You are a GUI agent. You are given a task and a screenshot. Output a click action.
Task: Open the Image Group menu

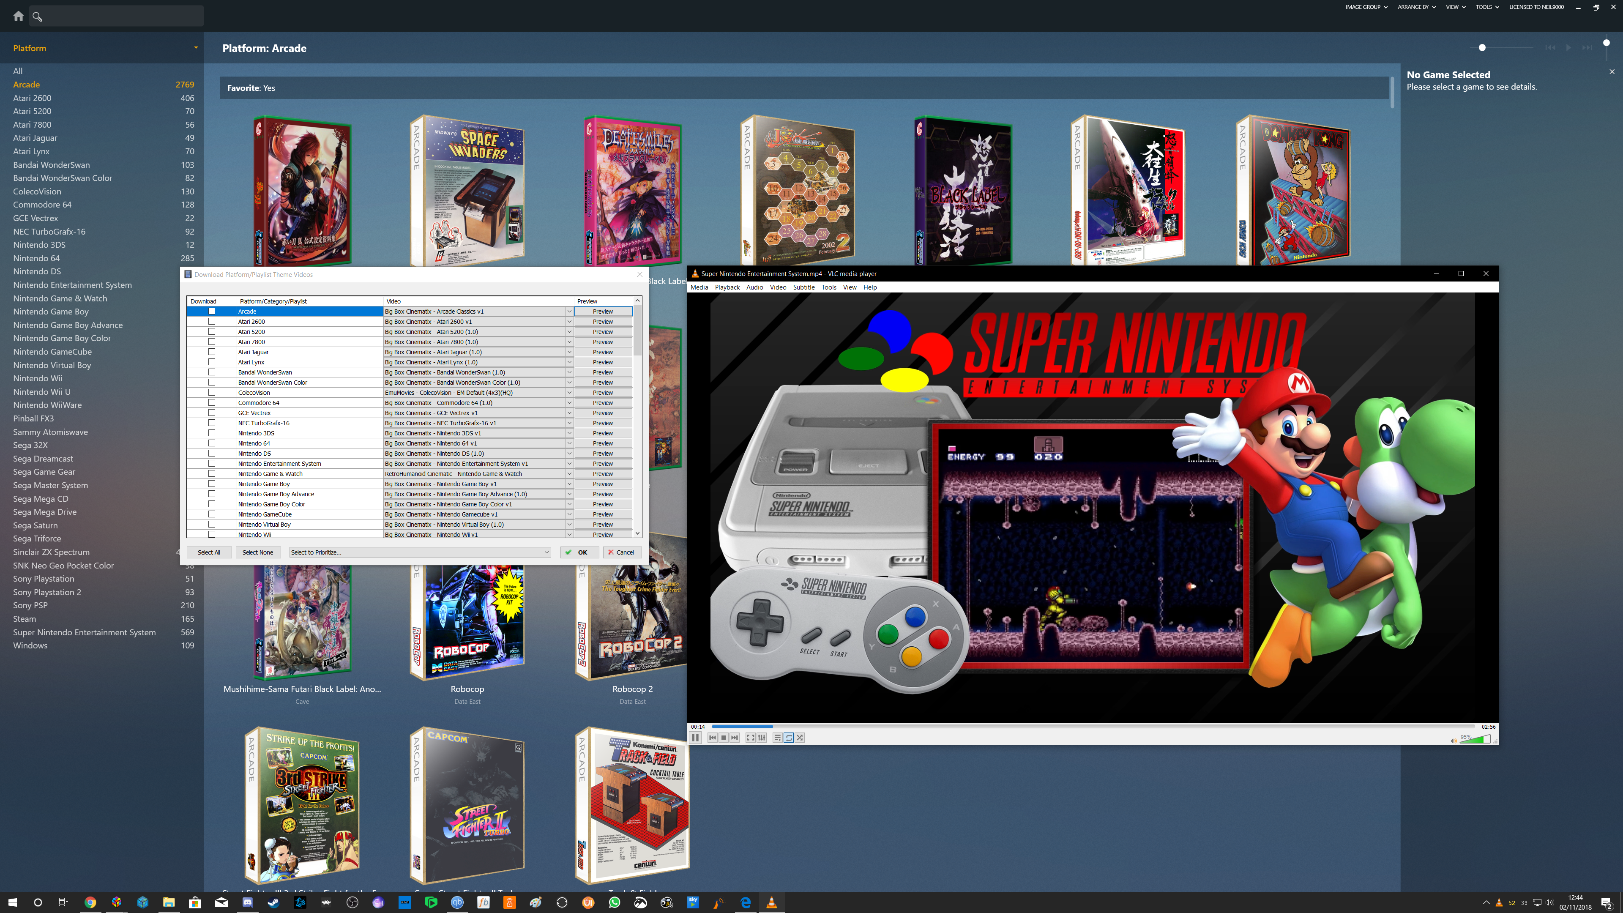pyautogui.click(x=1366, y=7)
